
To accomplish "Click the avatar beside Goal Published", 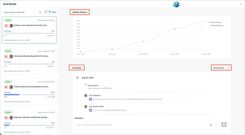I will tap(86, 95).
